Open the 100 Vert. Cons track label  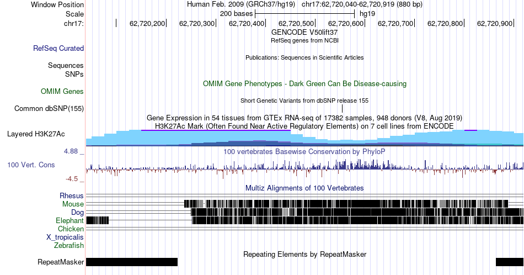coord(31,165)
